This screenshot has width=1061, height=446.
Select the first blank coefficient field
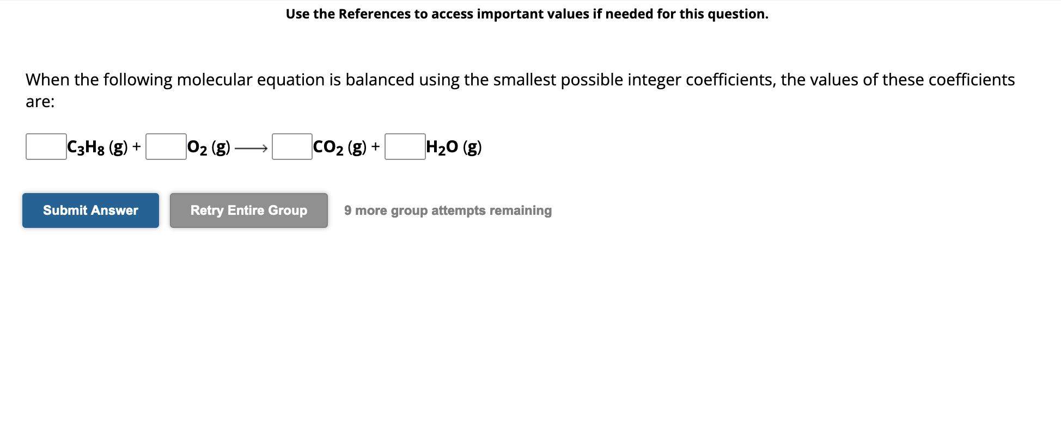[45, 146]
